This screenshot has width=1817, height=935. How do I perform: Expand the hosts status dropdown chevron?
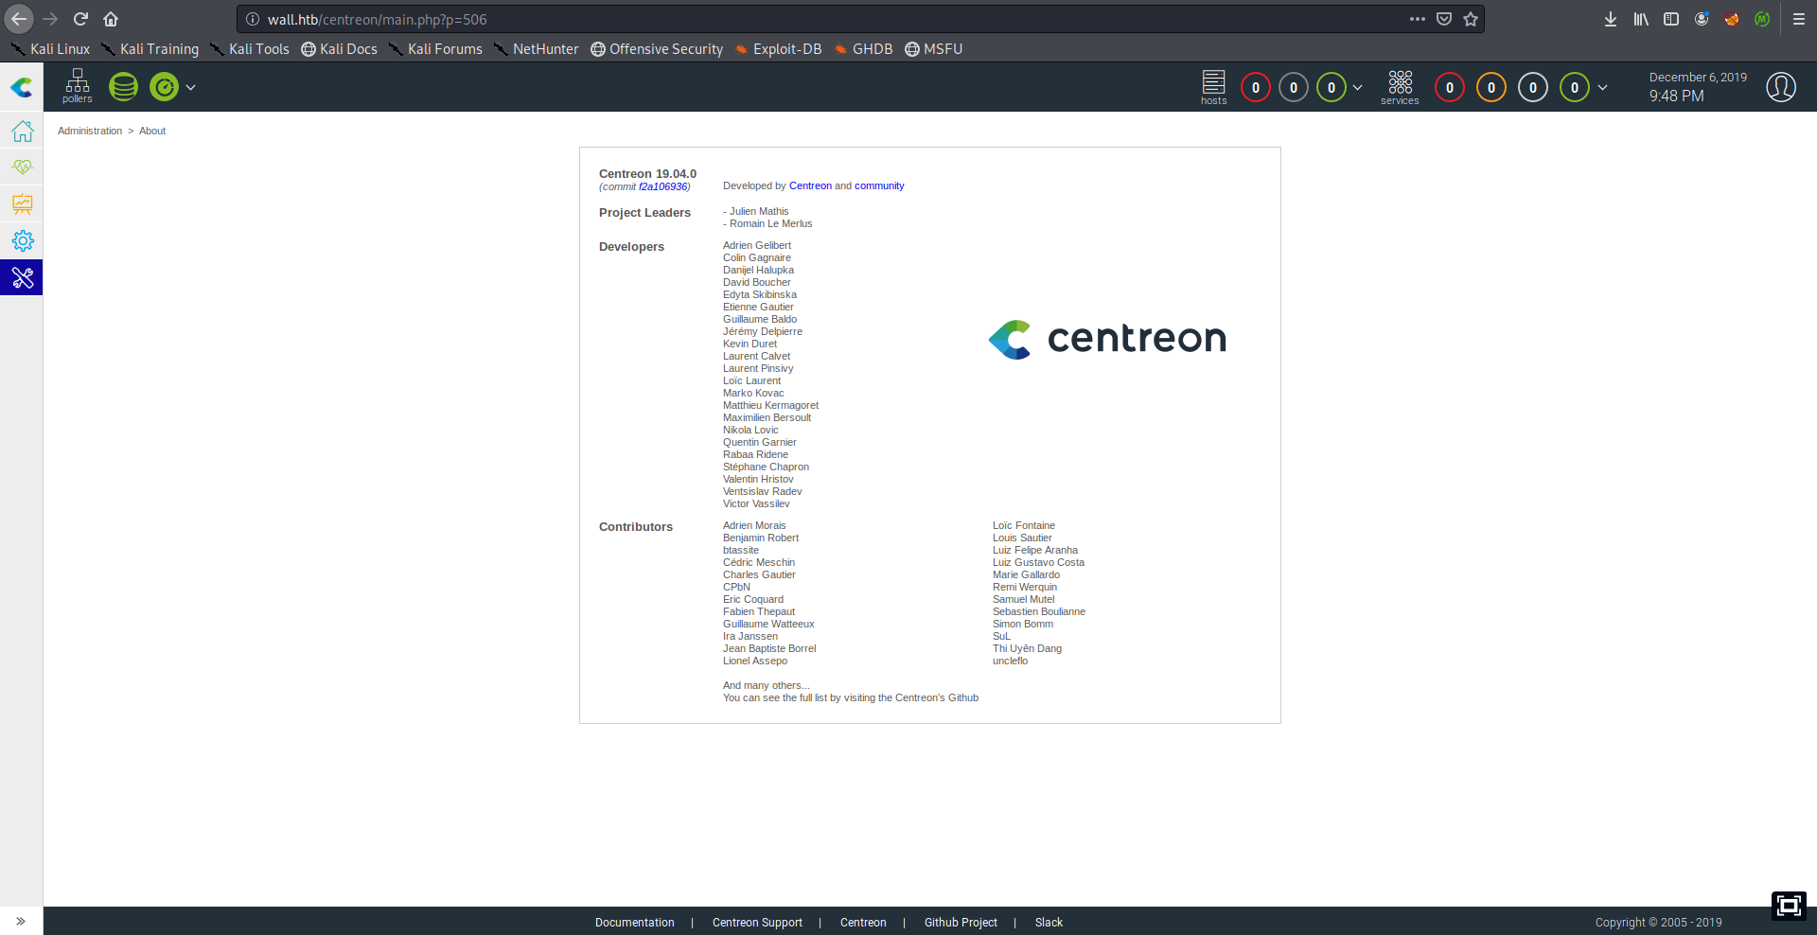(1358, 87)
